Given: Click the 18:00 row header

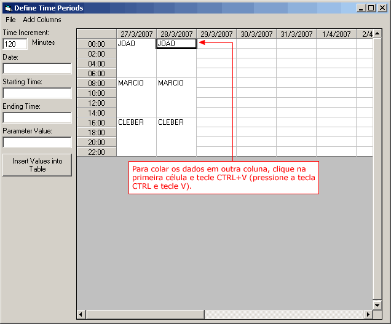Looking at the screenshot, I should tap(97, 132).
